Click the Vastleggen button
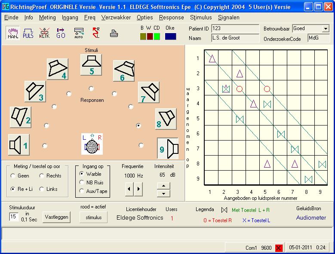Image resolution: width=335 pixels, height=254 pixels. [56, 217]
